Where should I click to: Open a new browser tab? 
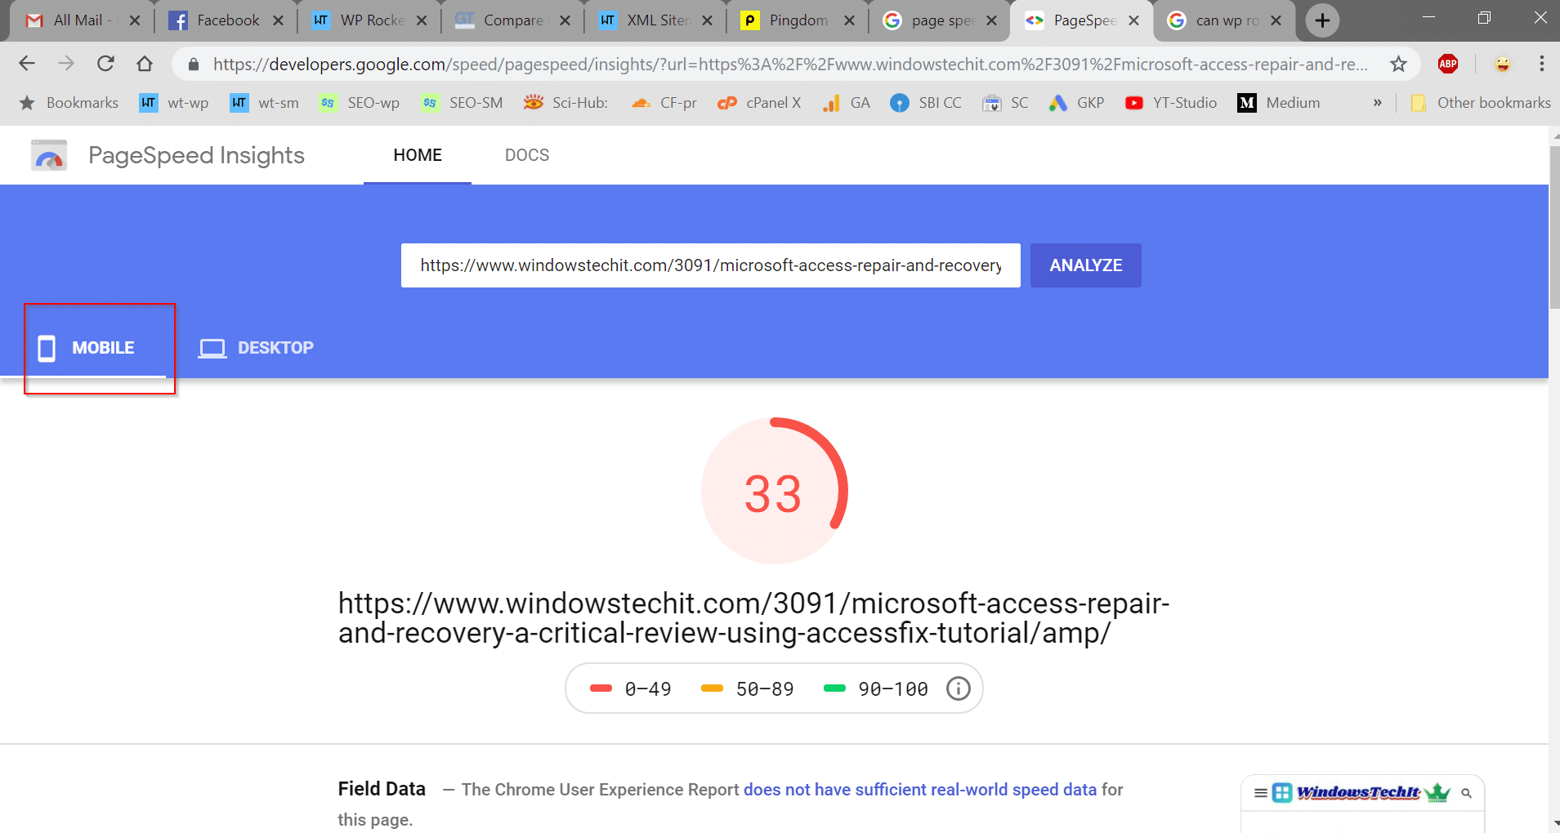(1322, 20)
